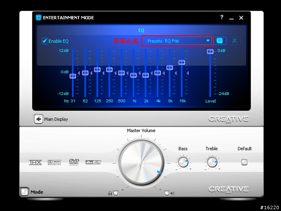
Task: Reset 1k band with its triangle marker
Action: (139, 73)
